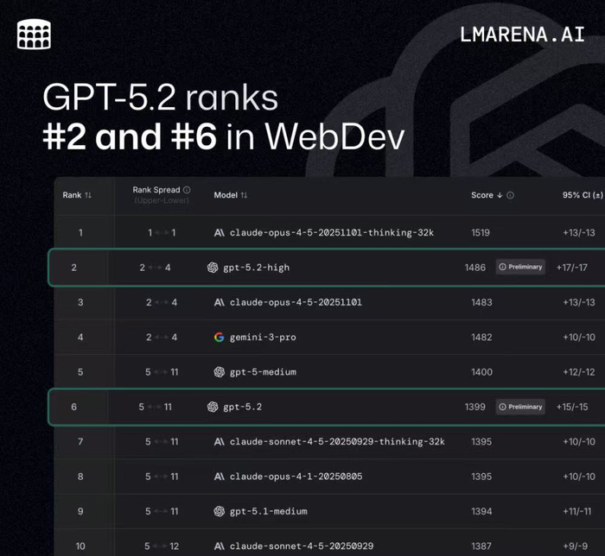This screenshot has width=605, height=556.
Task: Select model name gpt-5.2 in rank 6
Action: [242, 407]
